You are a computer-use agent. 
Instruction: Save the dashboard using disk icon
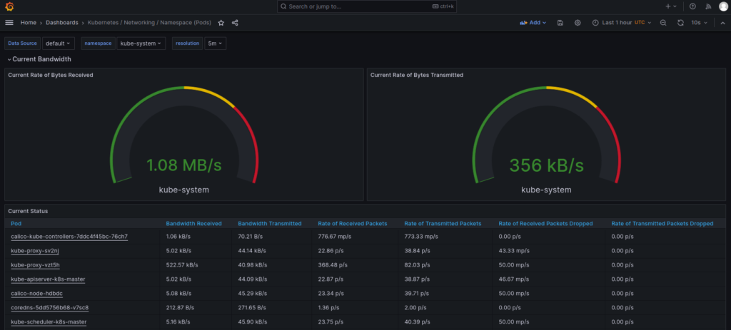point(560,23)
